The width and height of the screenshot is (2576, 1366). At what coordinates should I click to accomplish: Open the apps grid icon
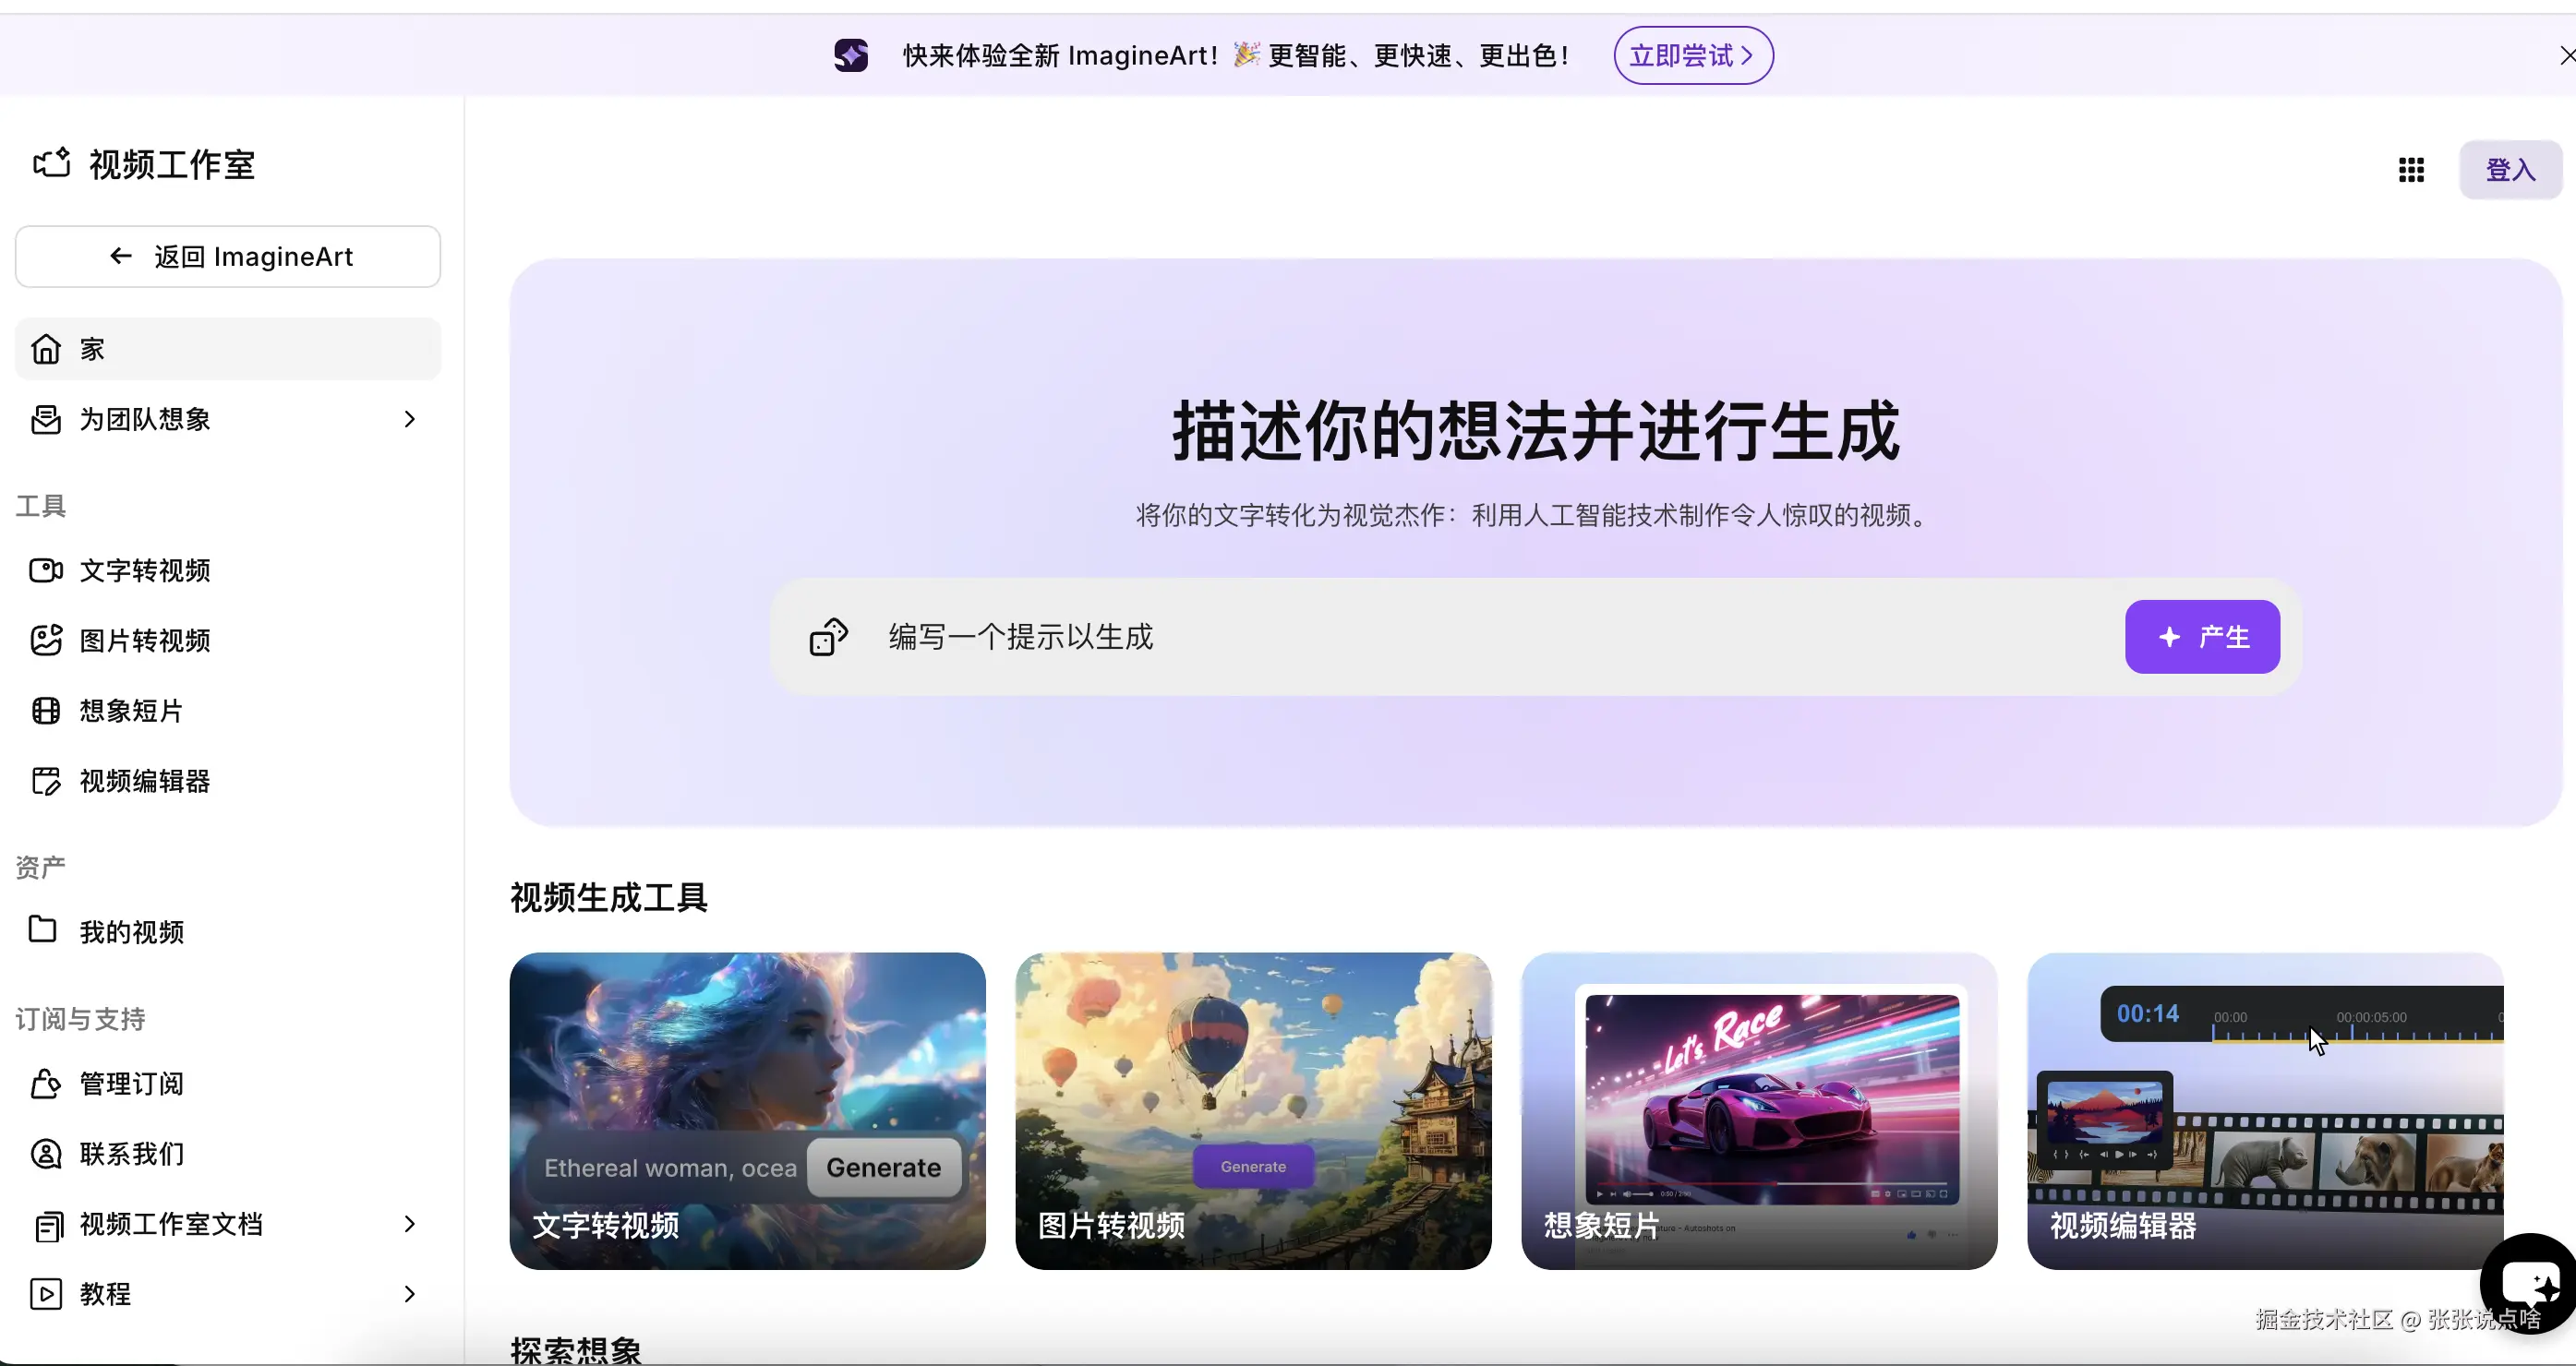pyautogui.click(x=2411, y=170)
